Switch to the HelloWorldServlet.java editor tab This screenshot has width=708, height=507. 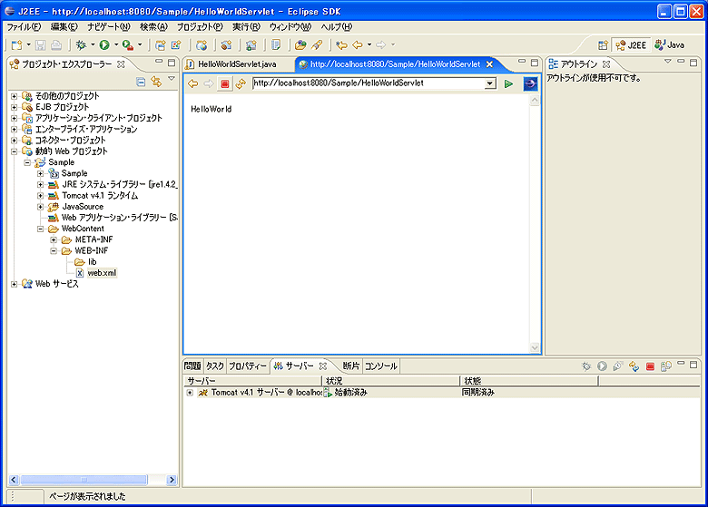[x=236, y=64]
